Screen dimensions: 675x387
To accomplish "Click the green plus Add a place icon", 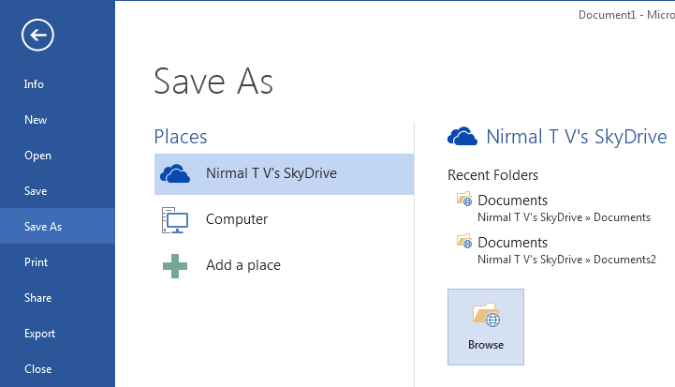I will (175, 266).
